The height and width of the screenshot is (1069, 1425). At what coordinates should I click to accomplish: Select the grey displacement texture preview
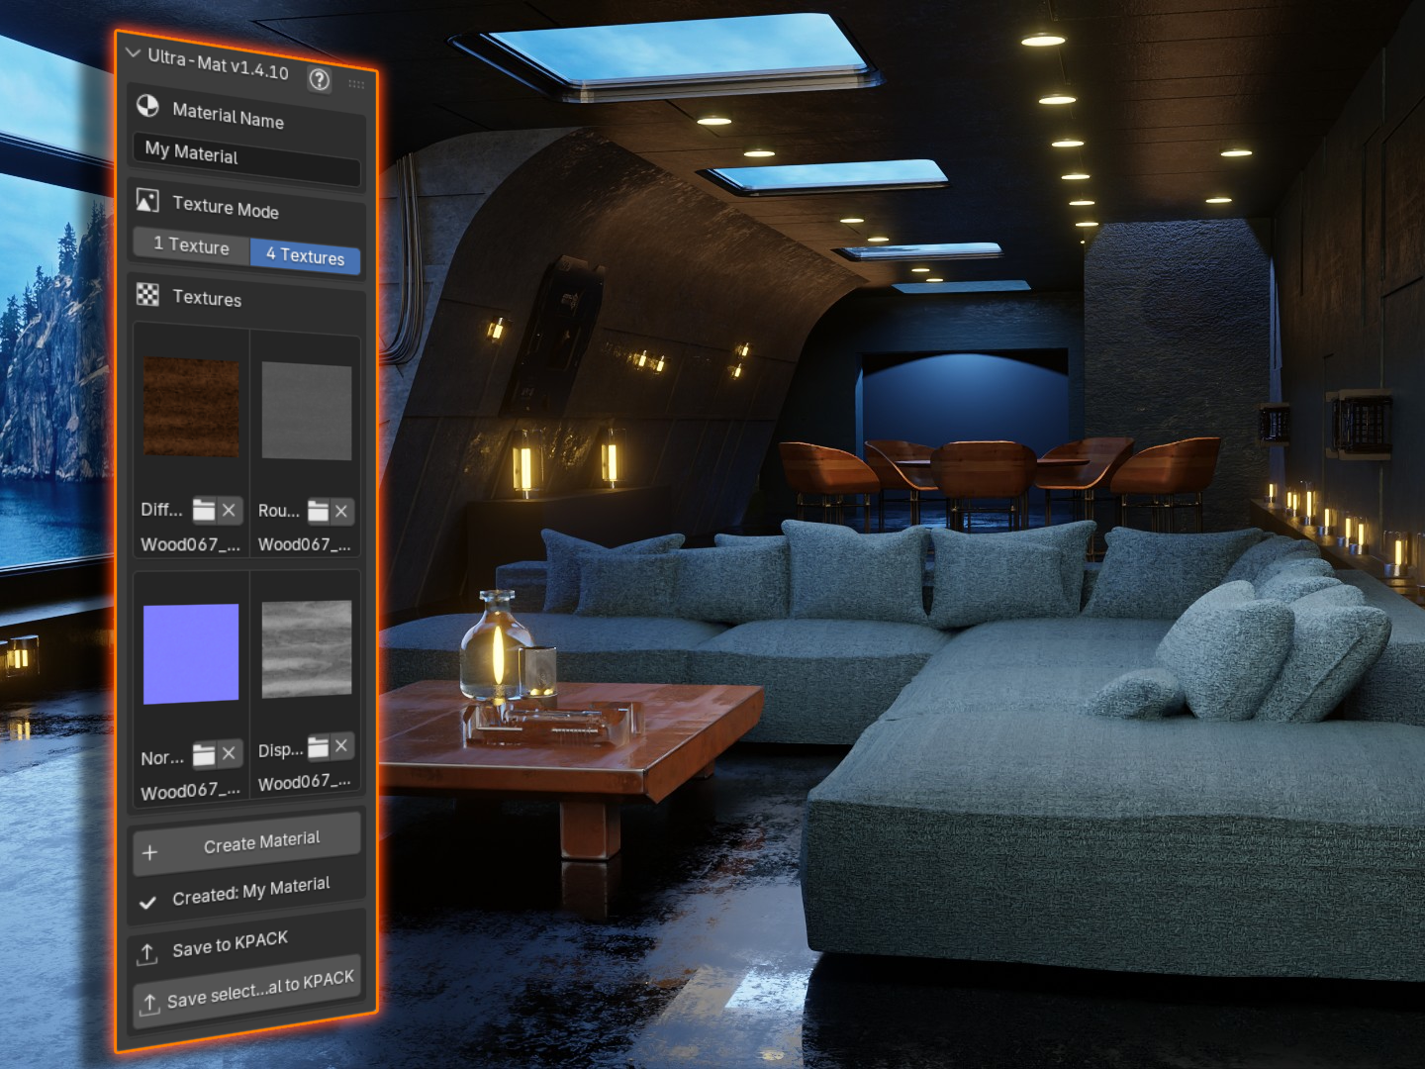click(x=307, y=649)
